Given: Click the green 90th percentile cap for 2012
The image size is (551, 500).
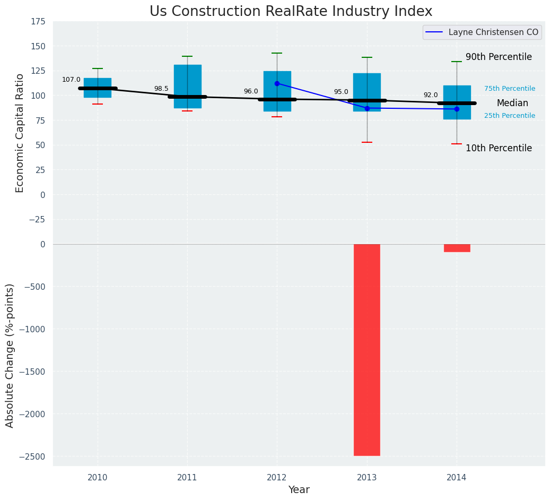Looking at the screenshot, I should 277,53.
